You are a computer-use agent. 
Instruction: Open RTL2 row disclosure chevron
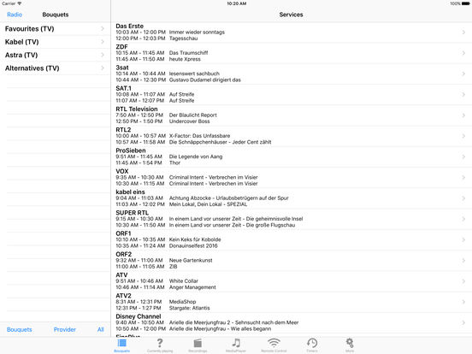(x=463, y=136)
